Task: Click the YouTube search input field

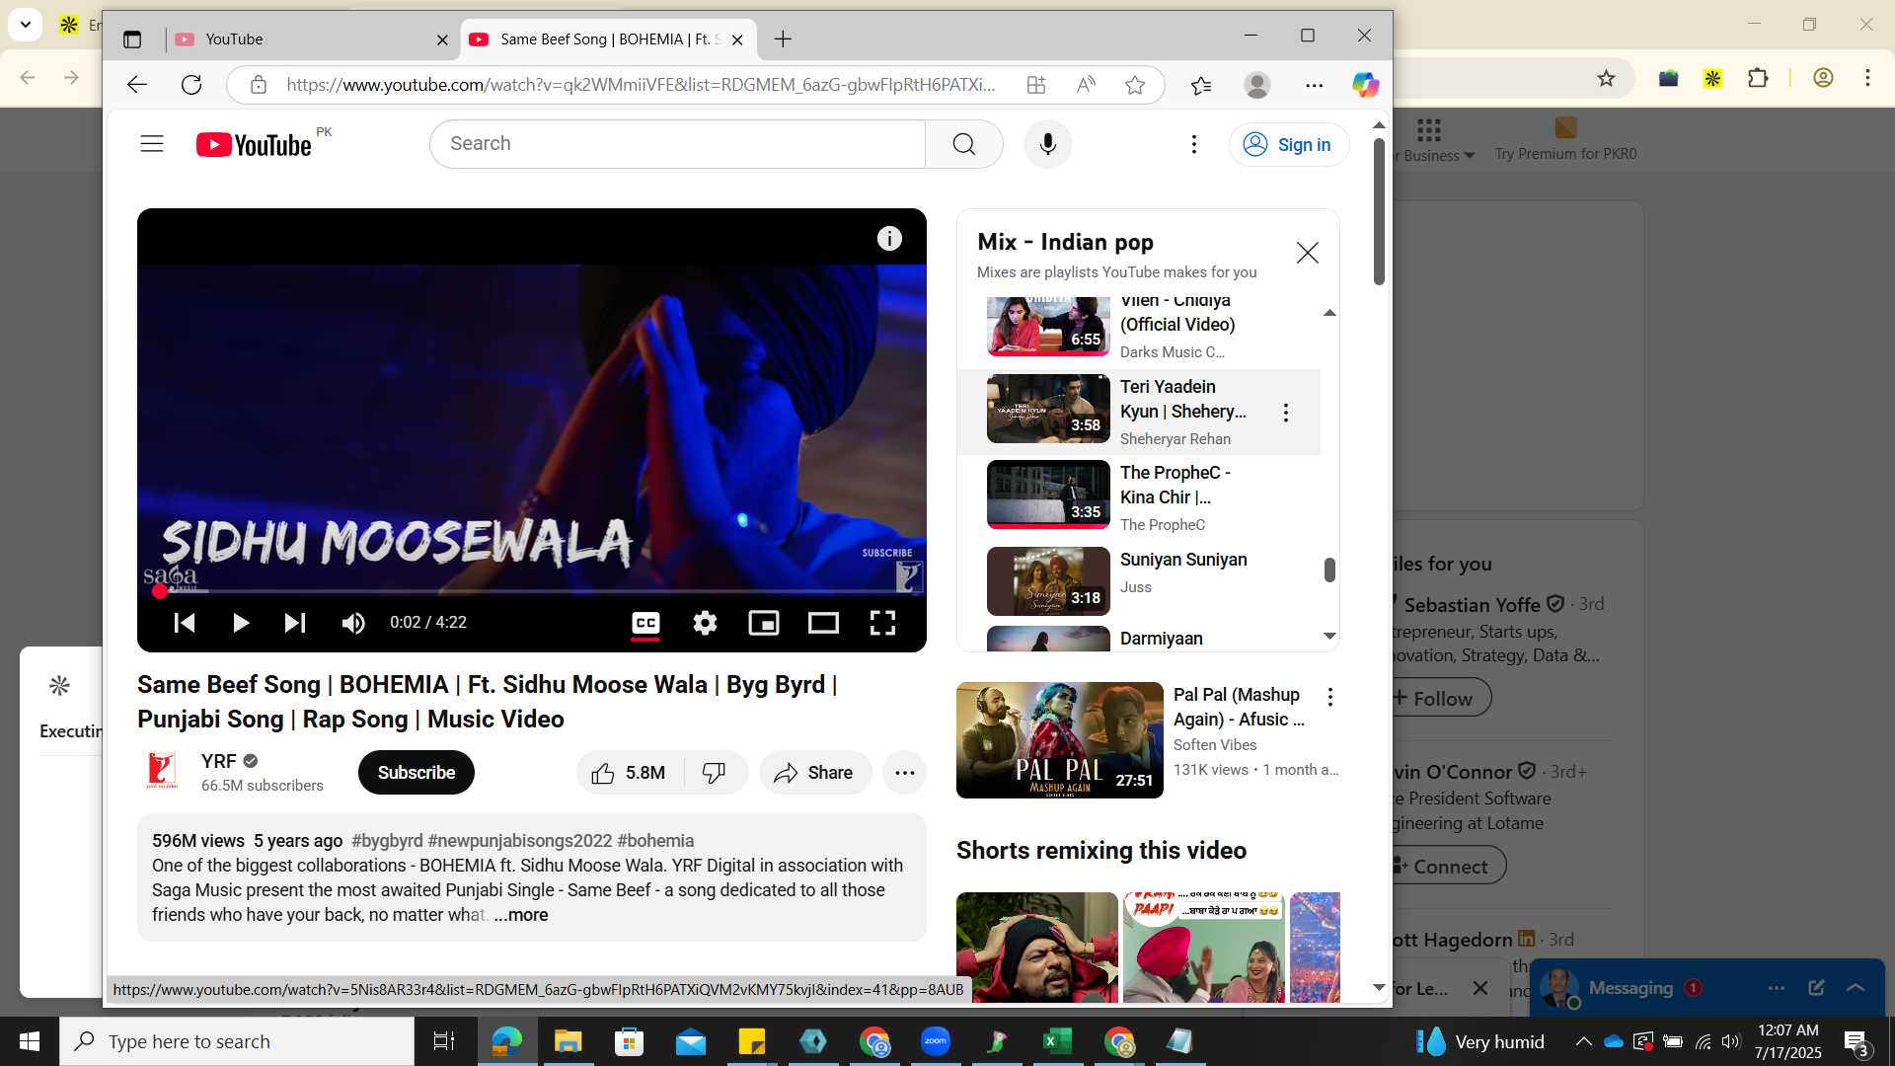Action: tap(678, 144)
